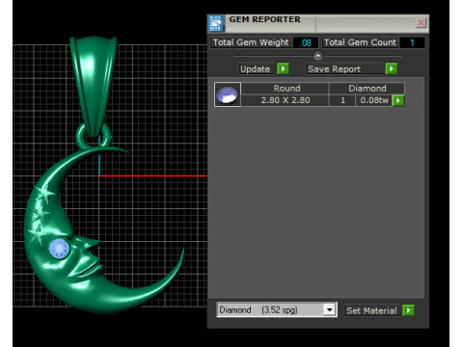Click the GEM REPORTER title bar text
This screenshot has height=347, width=463.
point(264,19)
